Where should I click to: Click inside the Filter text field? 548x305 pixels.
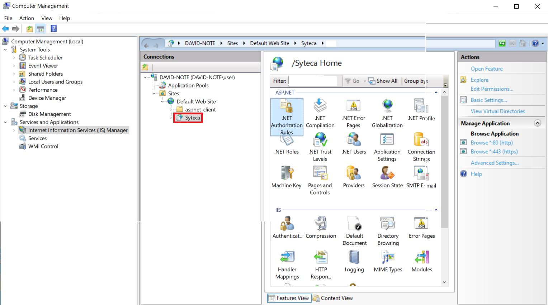pos(313,81)
